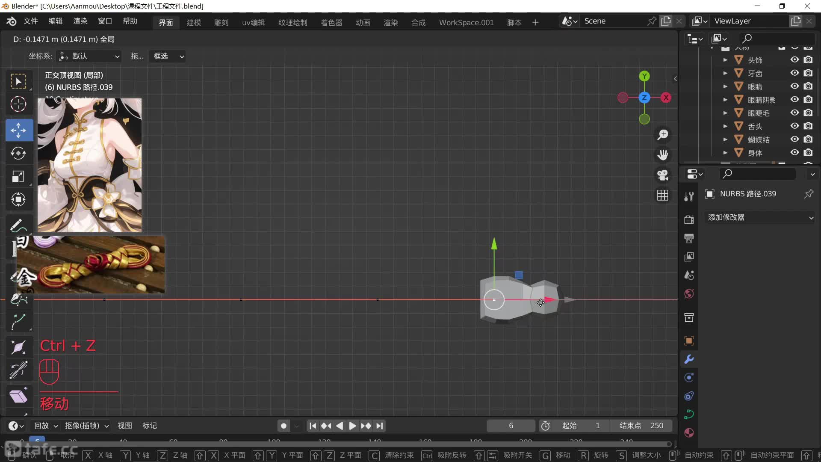Screen dimensions: 821x462
Task: Hide 眼睛 in viewport via eye icon
Action: tap(794, 86)
